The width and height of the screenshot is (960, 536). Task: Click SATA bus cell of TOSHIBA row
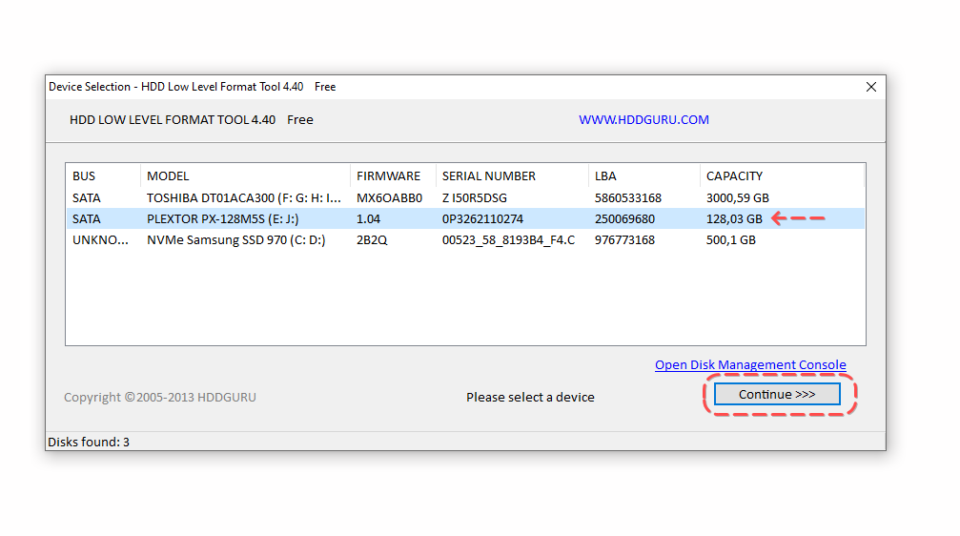click(87, 197)
